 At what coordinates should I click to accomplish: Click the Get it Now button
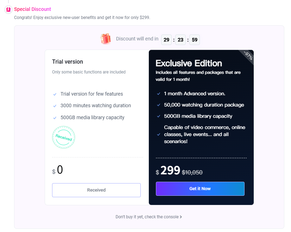point(200,189)
